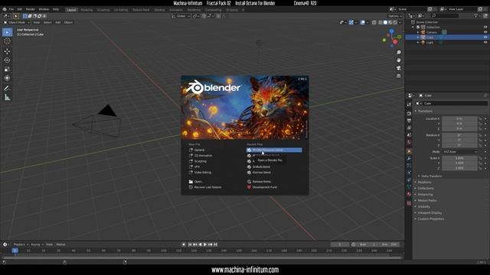This screenshot has height=275, width=490.
Task: Open the Render properties tab icon
Action: click(x=409, y=113)
